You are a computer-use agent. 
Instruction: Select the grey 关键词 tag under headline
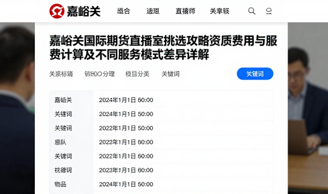click(x=171, y=74)
